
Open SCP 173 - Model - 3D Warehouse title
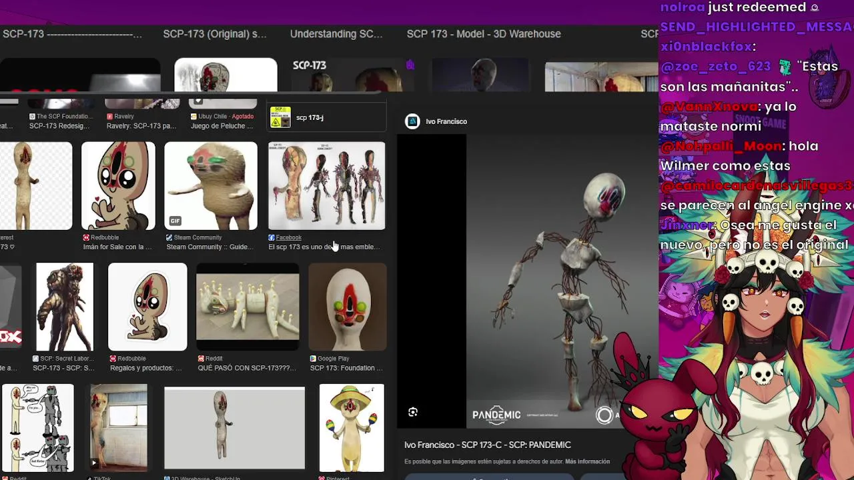[484, 34]
